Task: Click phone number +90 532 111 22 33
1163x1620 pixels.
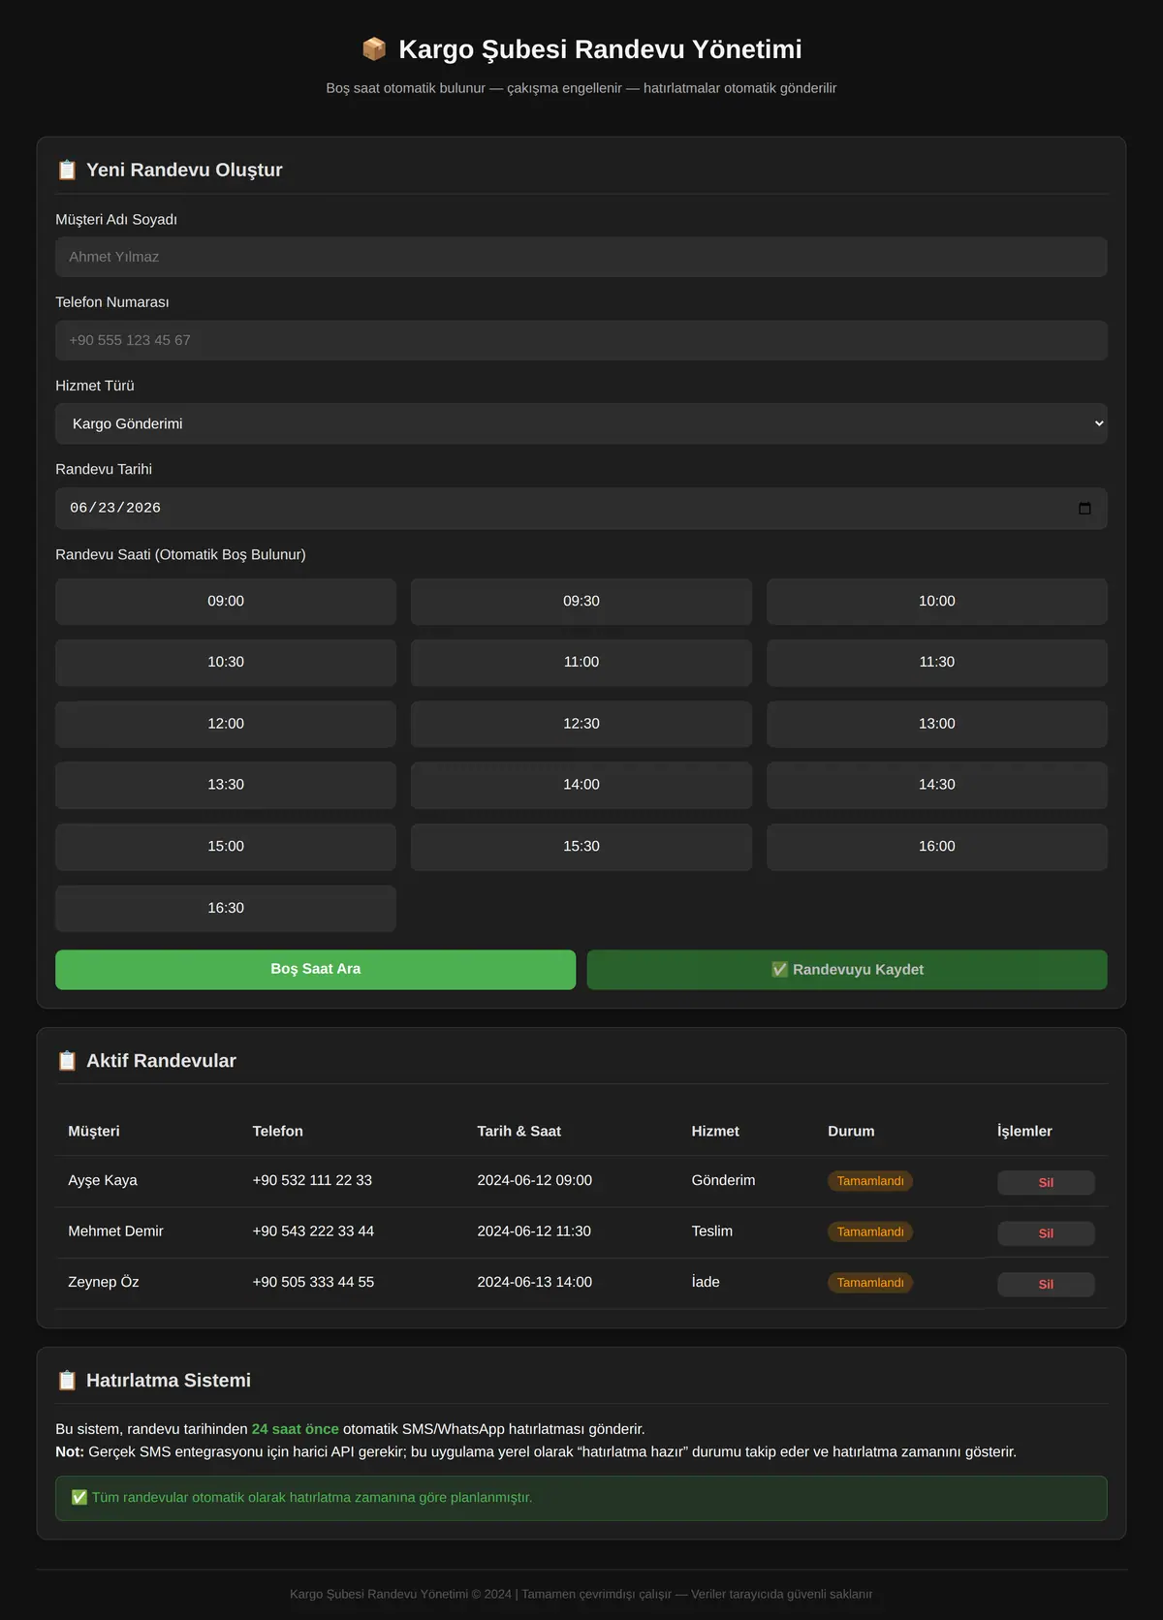Action: point(312,1180)
